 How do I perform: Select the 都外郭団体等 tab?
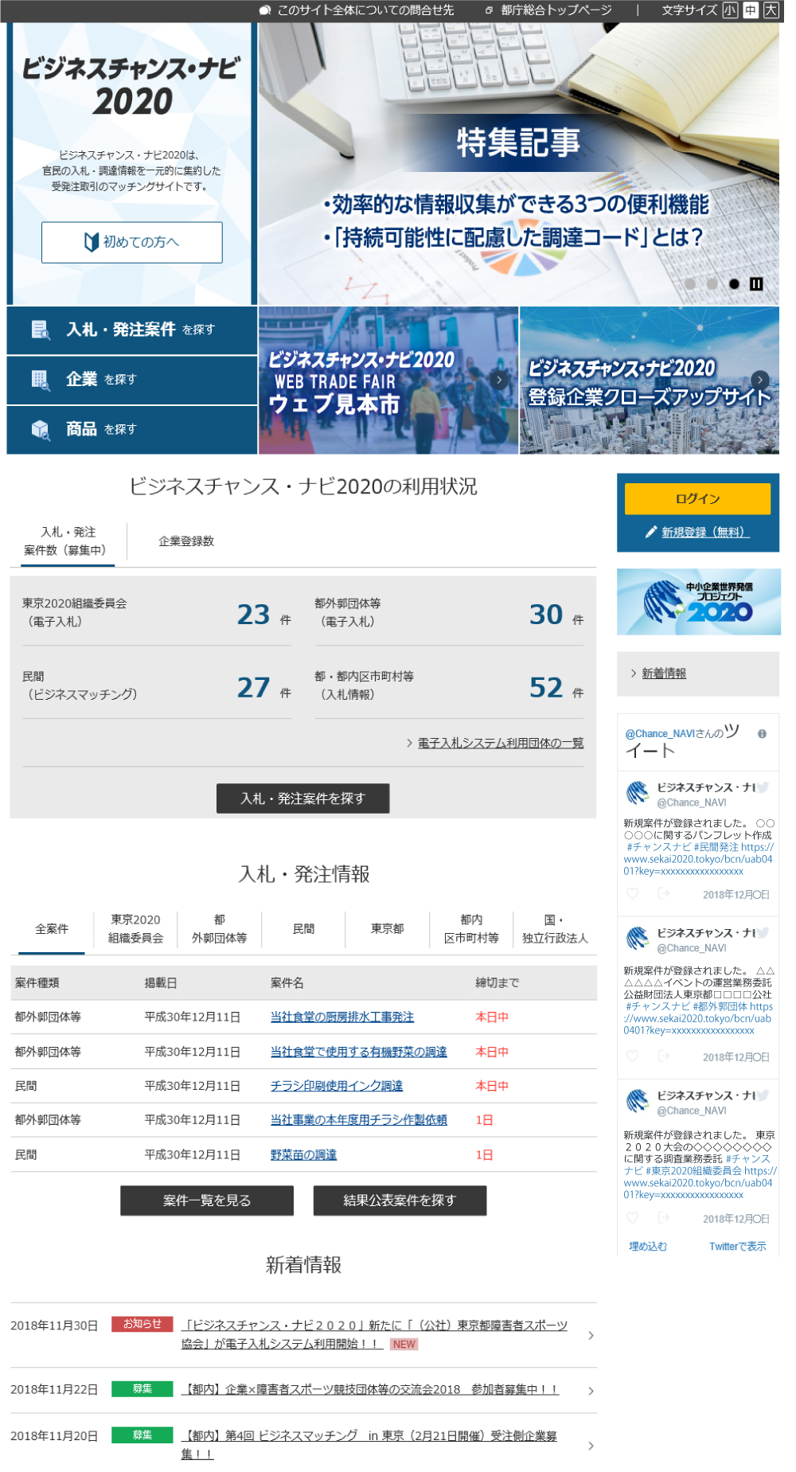click(x=220, y=929)
